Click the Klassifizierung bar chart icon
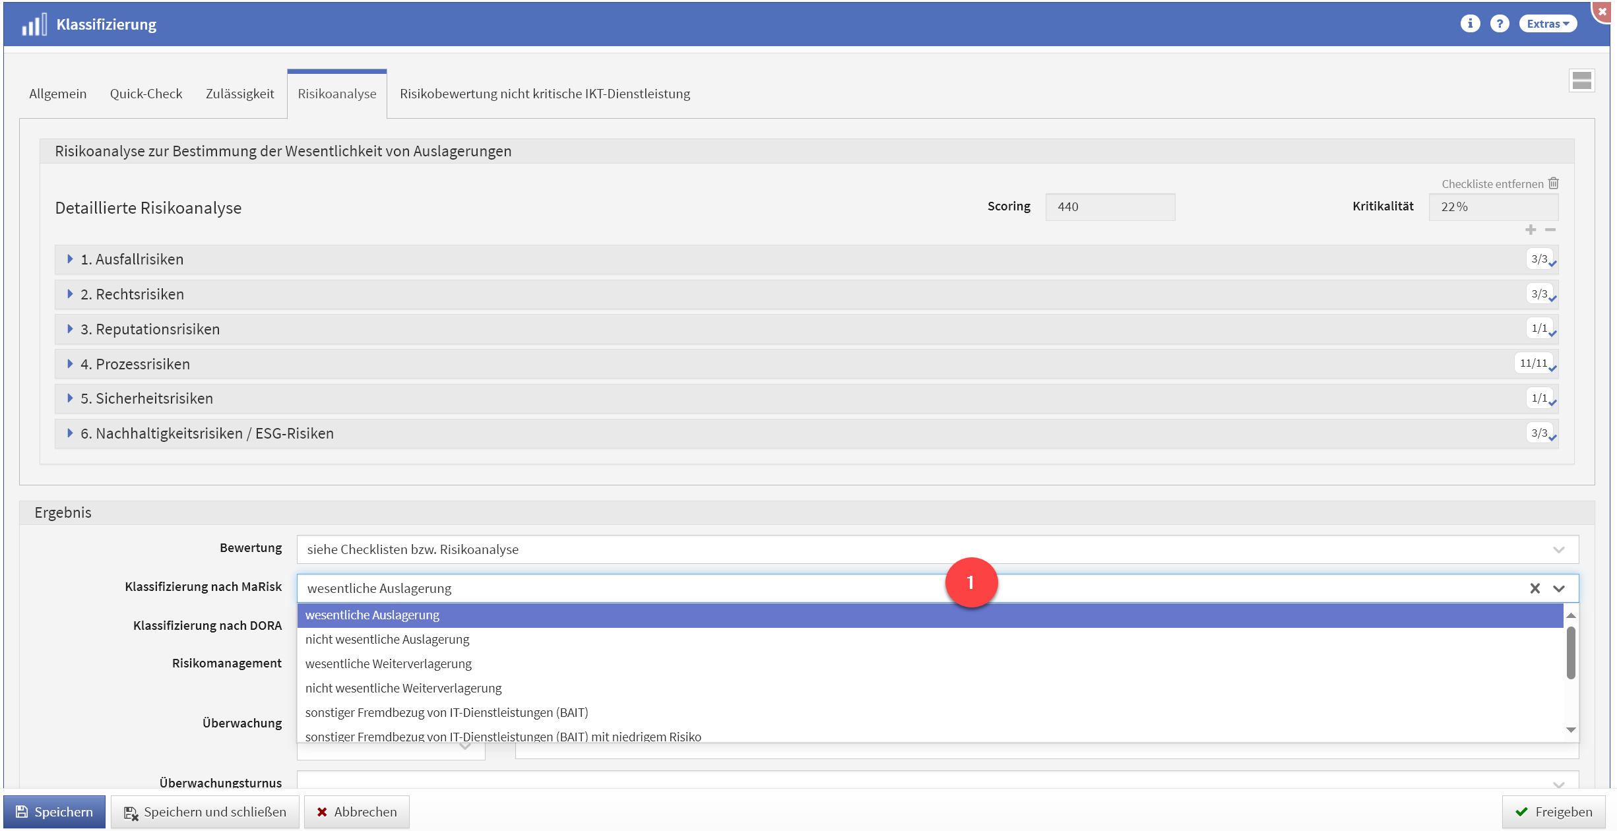The height and width of the screenshot is (831, 1617). click(x=34, y=24)
